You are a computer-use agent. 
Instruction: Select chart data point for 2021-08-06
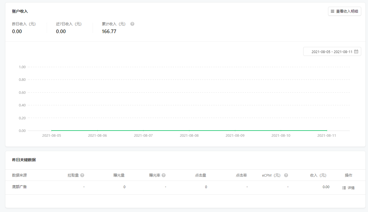(x=97, y=131)
